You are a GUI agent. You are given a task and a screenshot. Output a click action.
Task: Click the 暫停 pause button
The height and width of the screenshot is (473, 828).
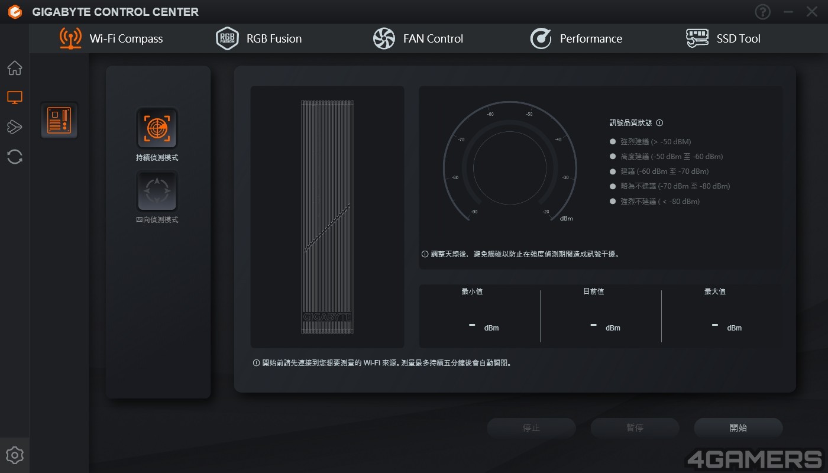click(635, 427)
